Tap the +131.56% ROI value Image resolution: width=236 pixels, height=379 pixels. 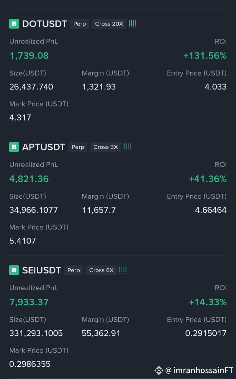[x=205, y=56]
